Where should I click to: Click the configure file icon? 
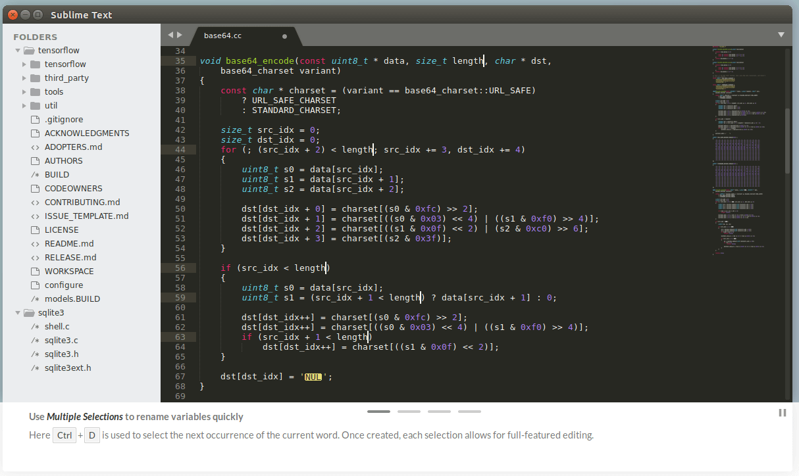(34, 285)
